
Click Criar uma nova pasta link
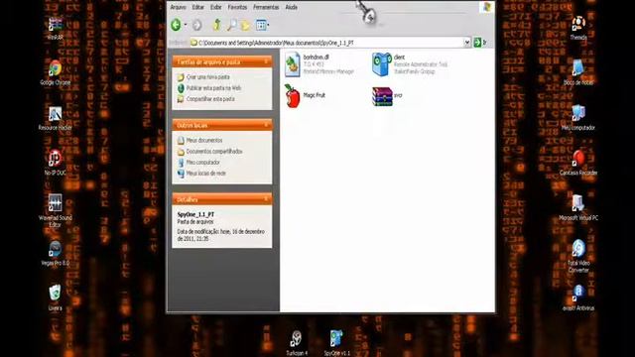(x=207, y=77)
